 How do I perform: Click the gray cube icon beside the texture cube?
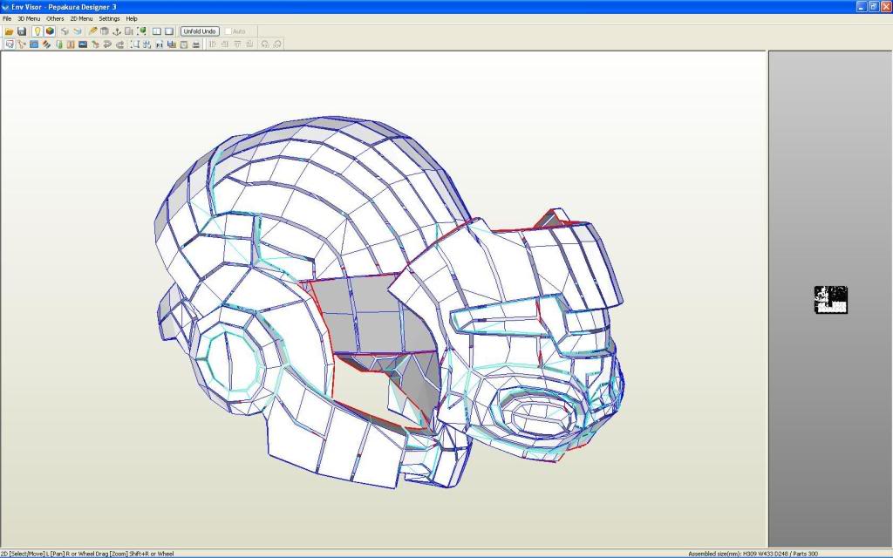[65, 31]
